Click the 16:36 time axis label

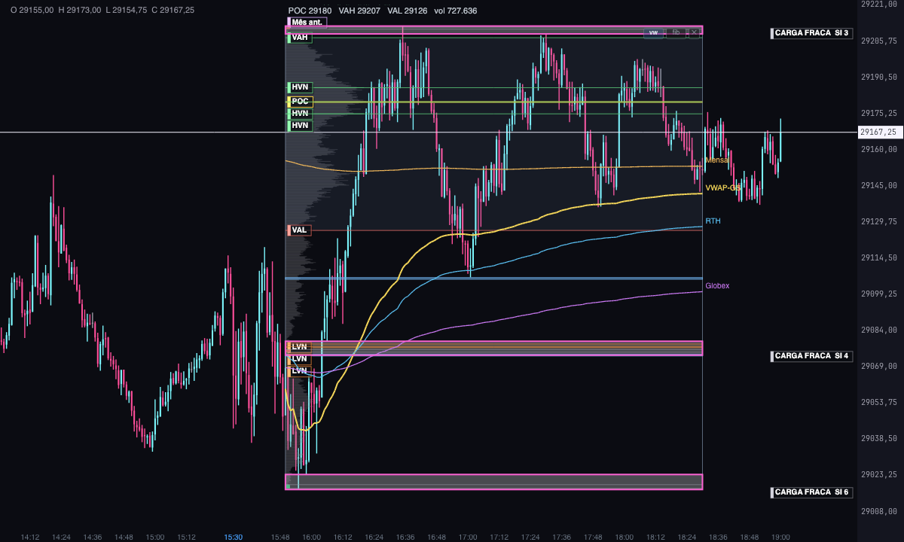(405, 537)
